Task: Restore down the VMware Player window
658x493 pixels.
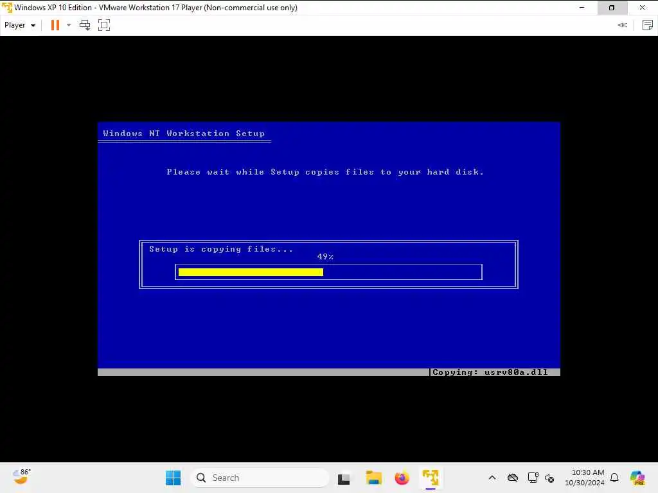Action: 612,8
